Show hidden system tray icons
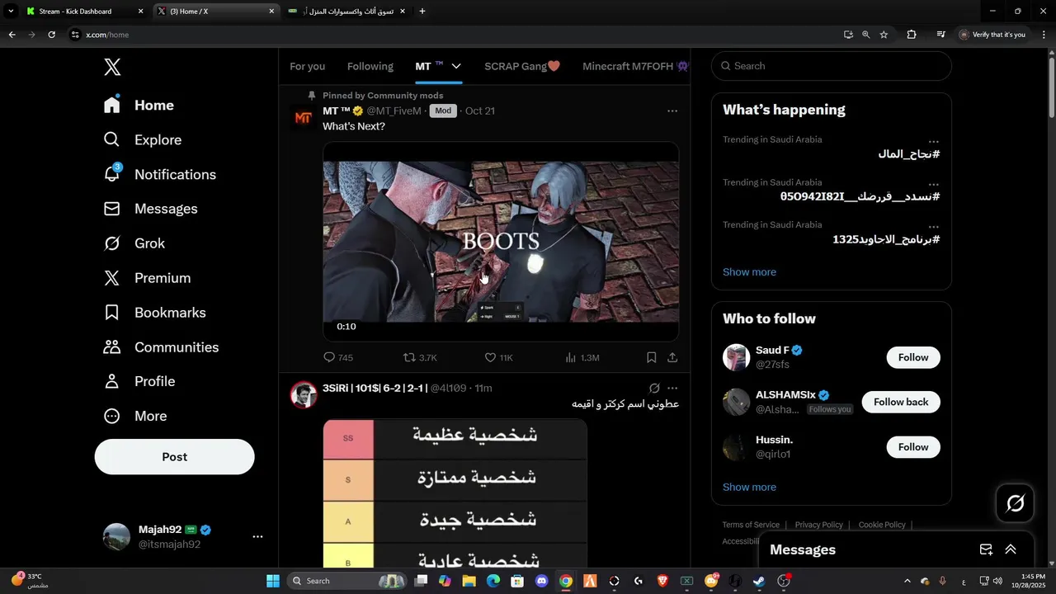 tap(907, 581)
